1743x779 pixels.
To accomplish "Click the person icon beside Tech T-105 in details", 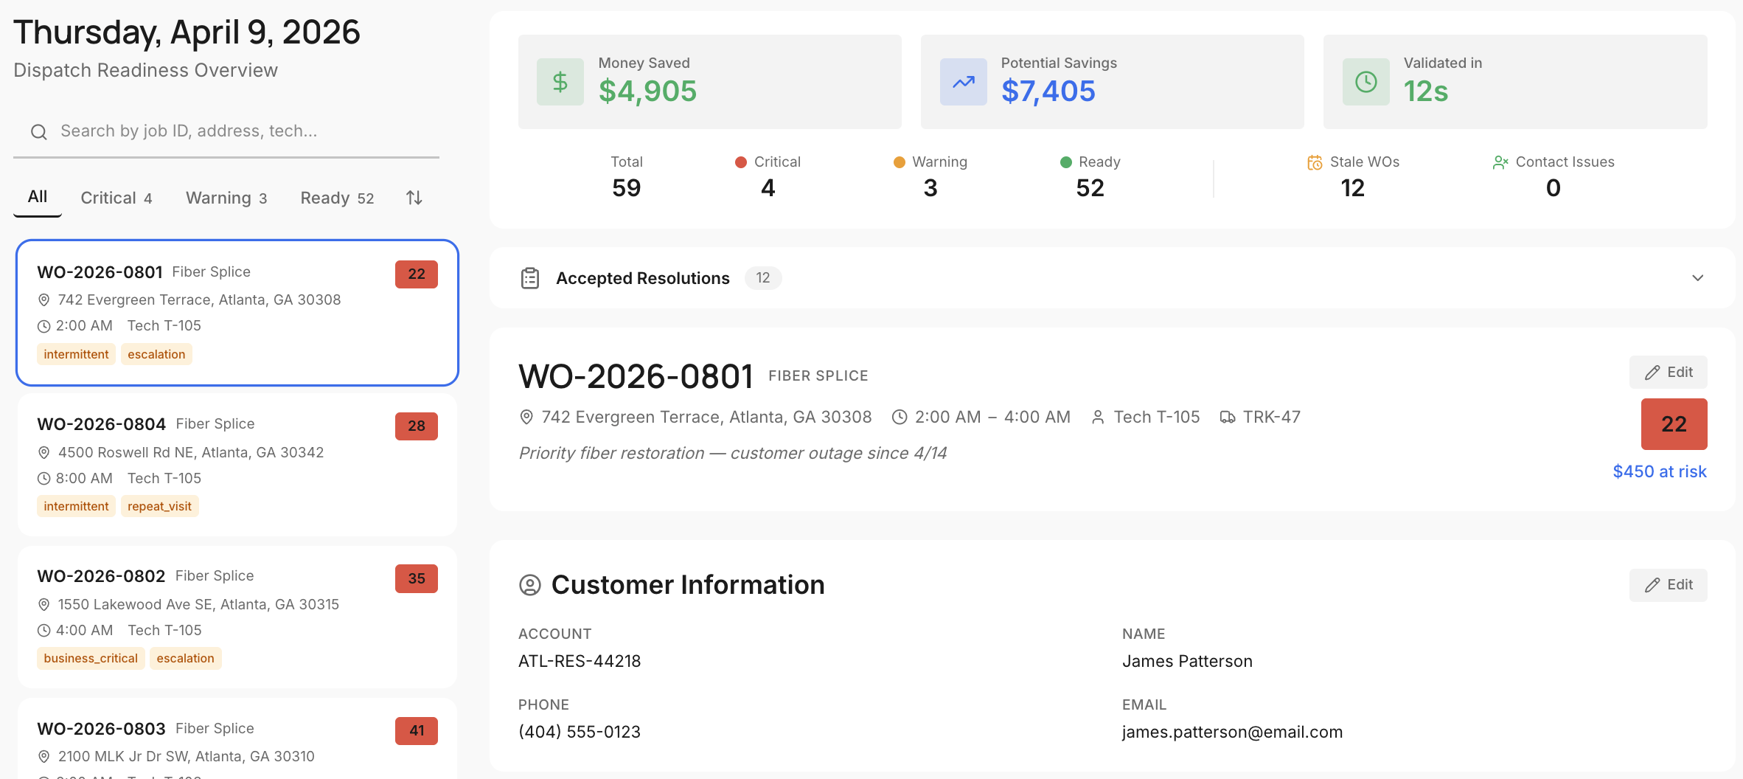I will click(x=1098, y=418).
